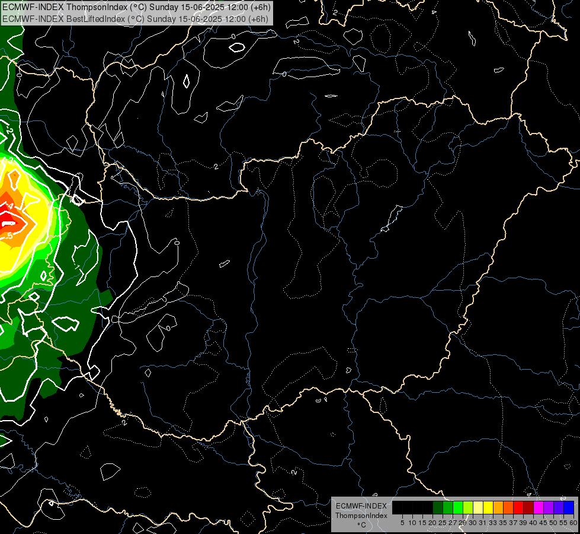Screen dimensions: 580x534
Task: Click the legend tick value 45
Action: [543, 523]
